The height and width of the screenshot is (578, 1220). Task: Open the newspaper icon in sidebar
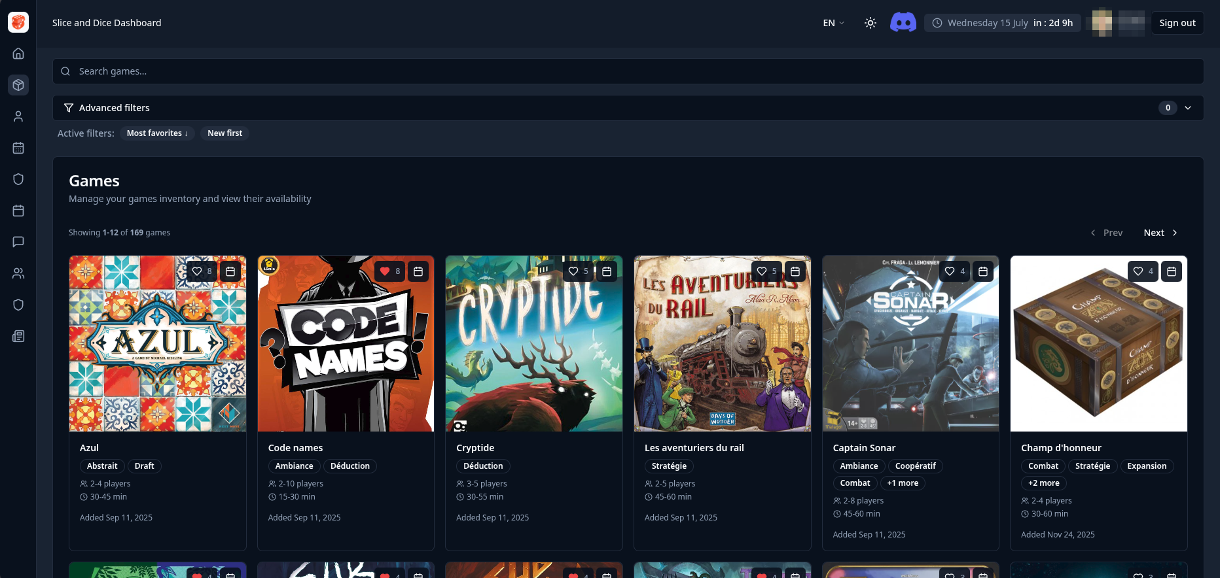pos(18,336)
